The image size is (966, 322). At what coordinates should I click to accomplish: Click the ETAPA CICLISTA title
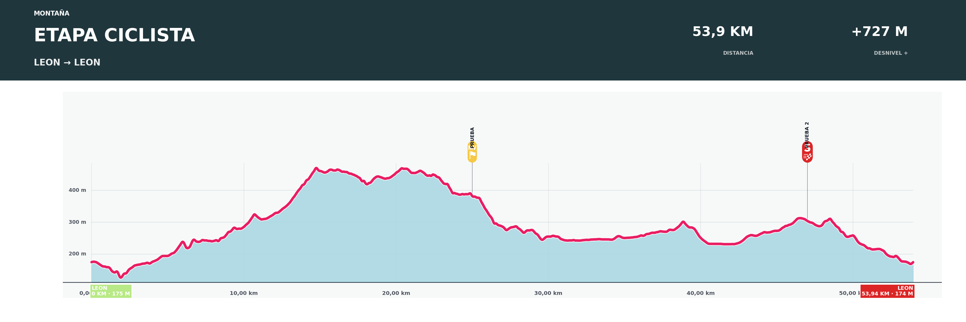coord(114,35)
